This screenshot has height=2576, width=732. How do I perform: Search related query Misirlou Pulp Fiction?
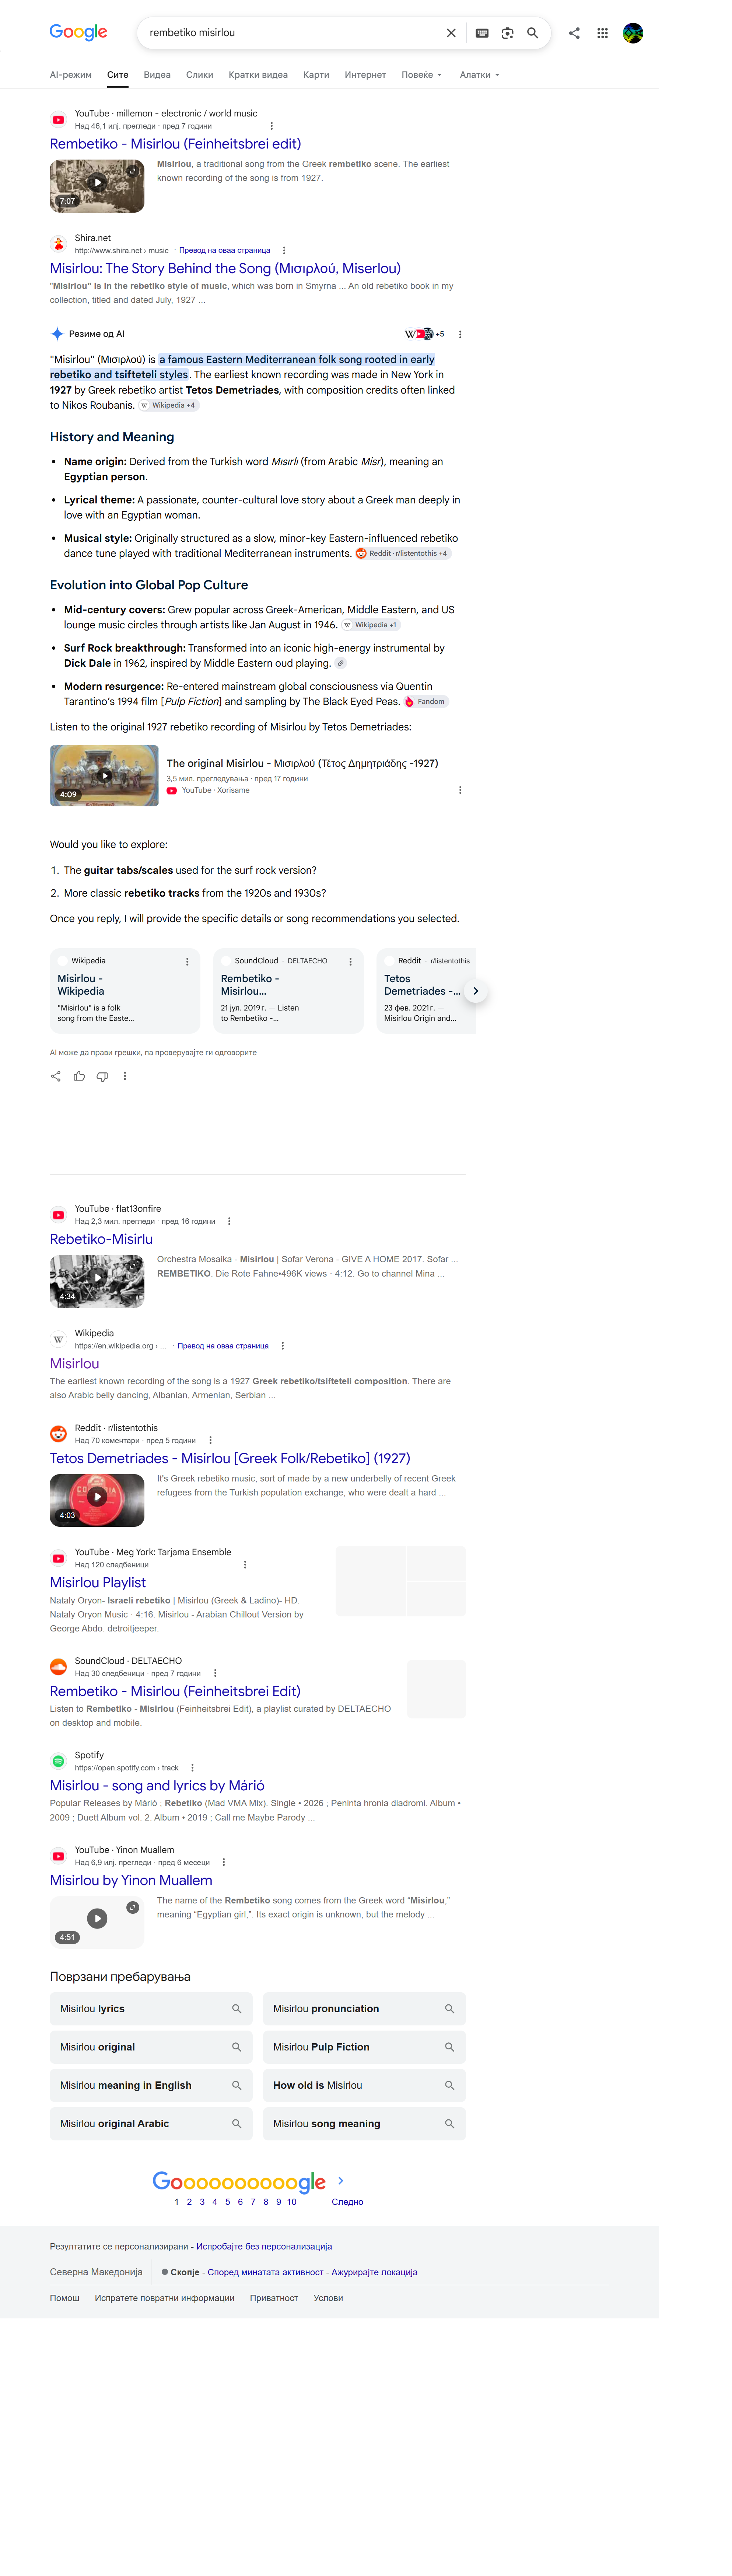(x=364, y=2047)
